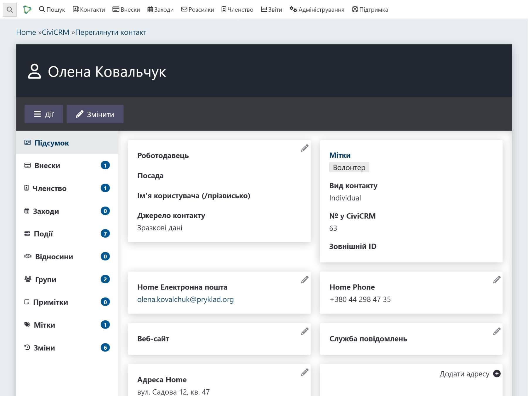Click the Додати адресу link
The height and width of the screenshot is (396, 528).
[x=464, y=374]
